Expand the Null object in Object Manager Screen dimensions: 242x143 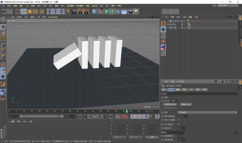point(168,25)
